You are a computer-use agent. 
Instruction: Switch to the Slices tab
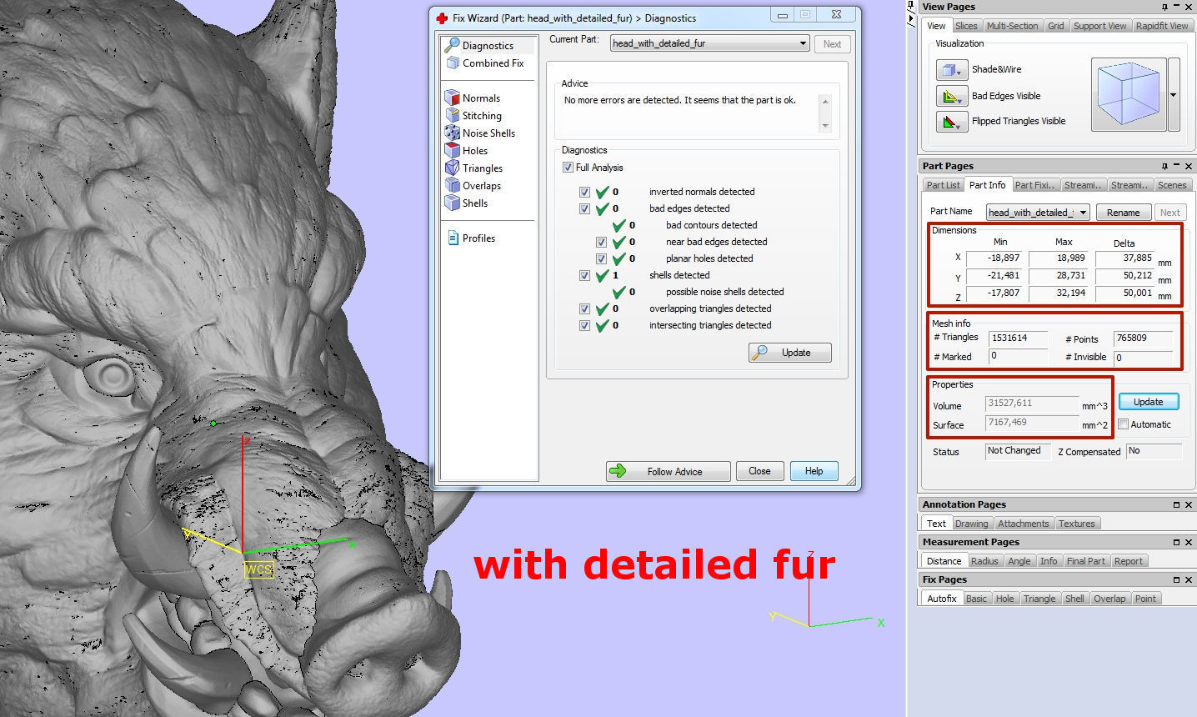click(x=966, y=26)
